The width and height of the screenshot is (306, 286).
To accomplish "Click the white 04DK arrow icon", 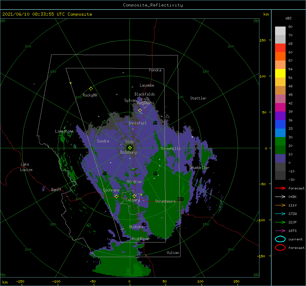I will pyautogui.click(x=280, y=197).
